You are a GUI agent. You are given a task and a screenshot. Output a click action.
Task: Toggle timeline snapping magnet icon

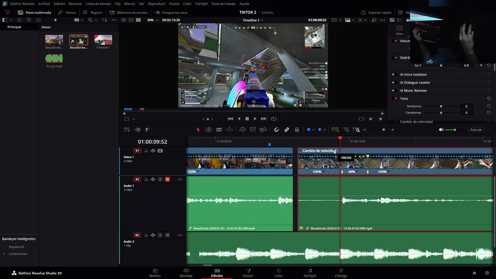pos(277,130)
